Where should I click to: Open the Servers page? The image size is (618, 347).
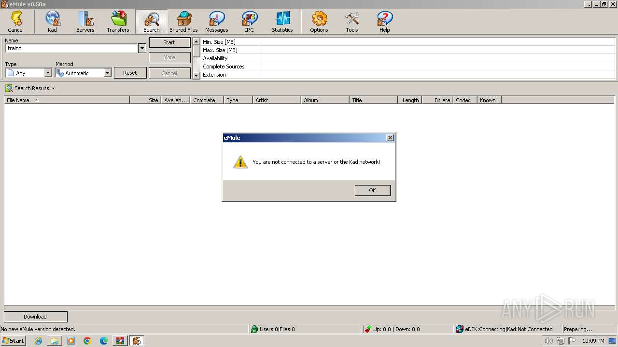(85, 22)
